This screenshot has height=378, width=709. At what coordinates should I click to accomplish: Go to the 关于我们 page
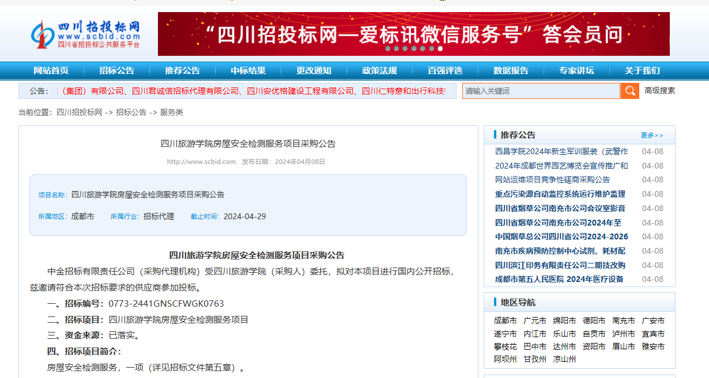(x=642, y=71)
